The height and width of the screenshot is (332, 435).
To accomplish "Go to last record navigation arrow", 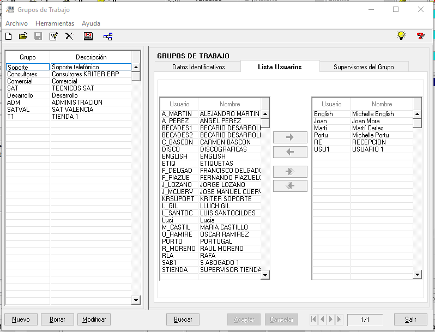I will point(339,319).
